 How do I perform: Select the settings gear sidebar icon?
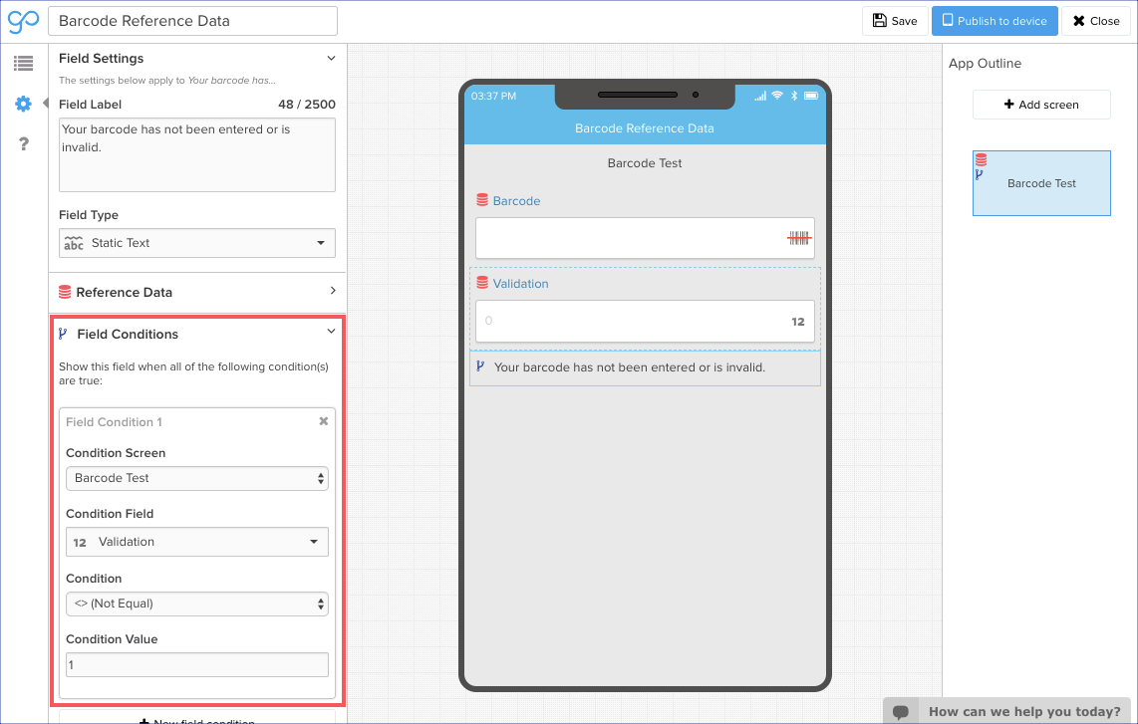pos(23,104)
